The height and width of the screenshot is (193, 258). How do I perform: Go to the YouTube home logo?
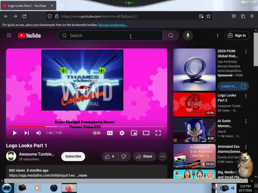pyautogui.click(x=29, y=35)
